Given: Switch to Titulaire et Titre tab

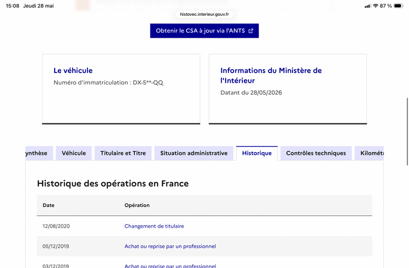Looking at the screenshot, I should tap(123, 153).
